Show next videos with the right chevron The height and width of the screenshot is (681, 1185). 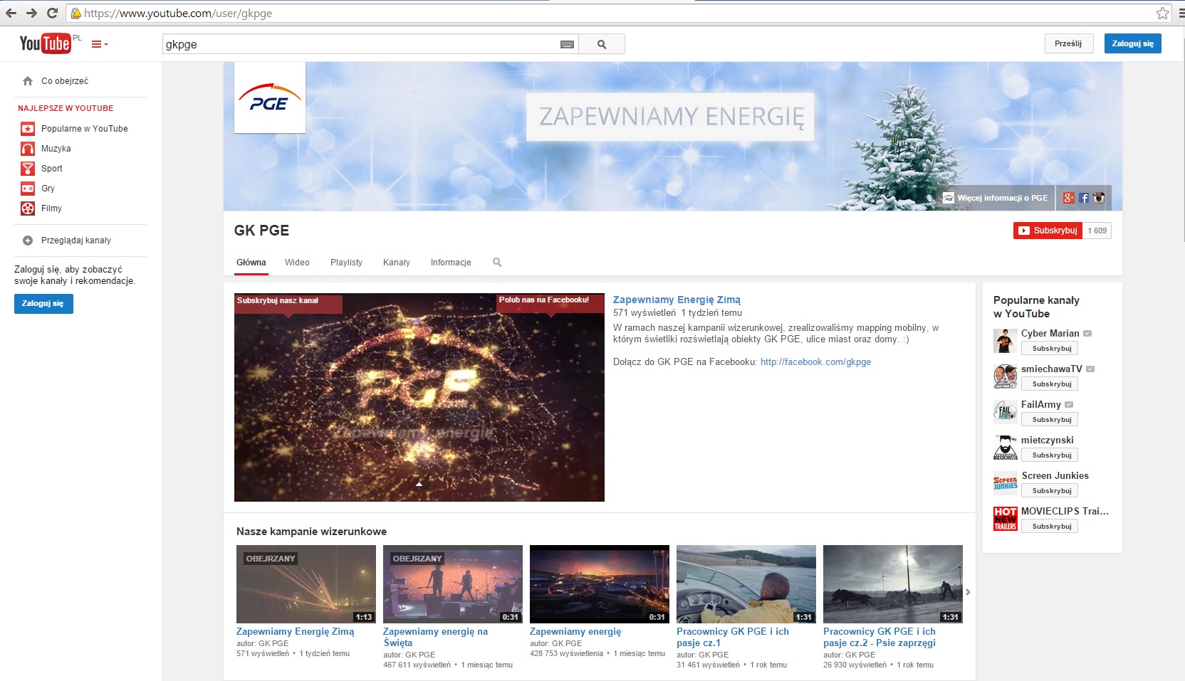[x=968, y=592]
